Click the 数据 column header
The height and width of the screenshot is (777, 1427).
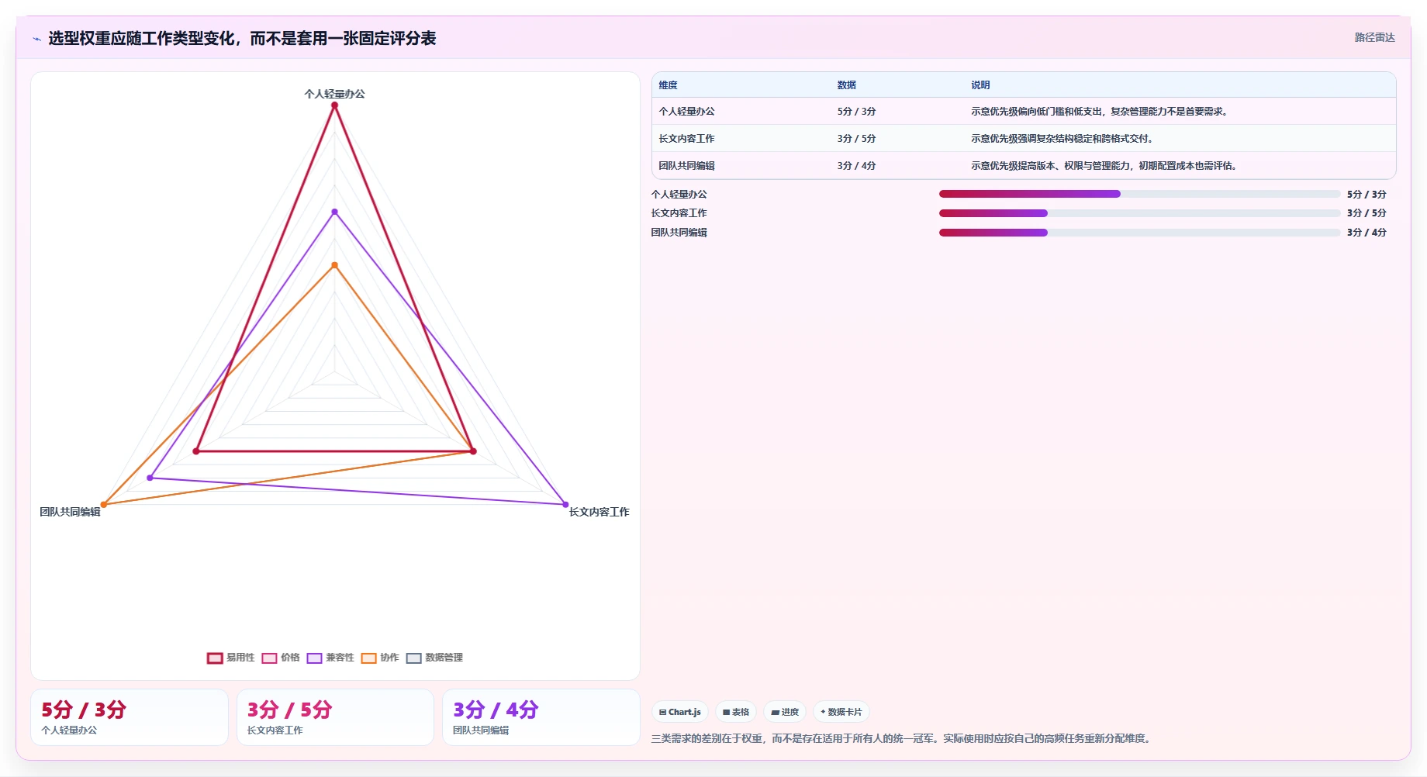tap(846, 85)
